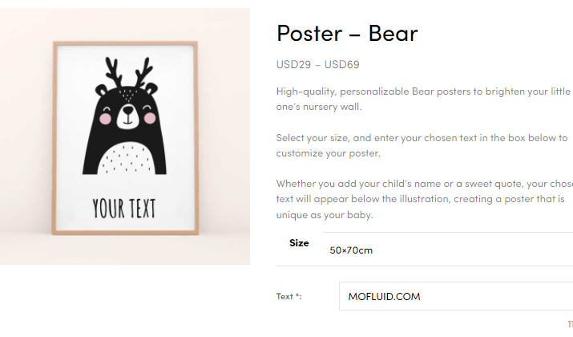573x337 pixels.
Task: Select the Poster – Bear product title
Action: tap(347, 33)
